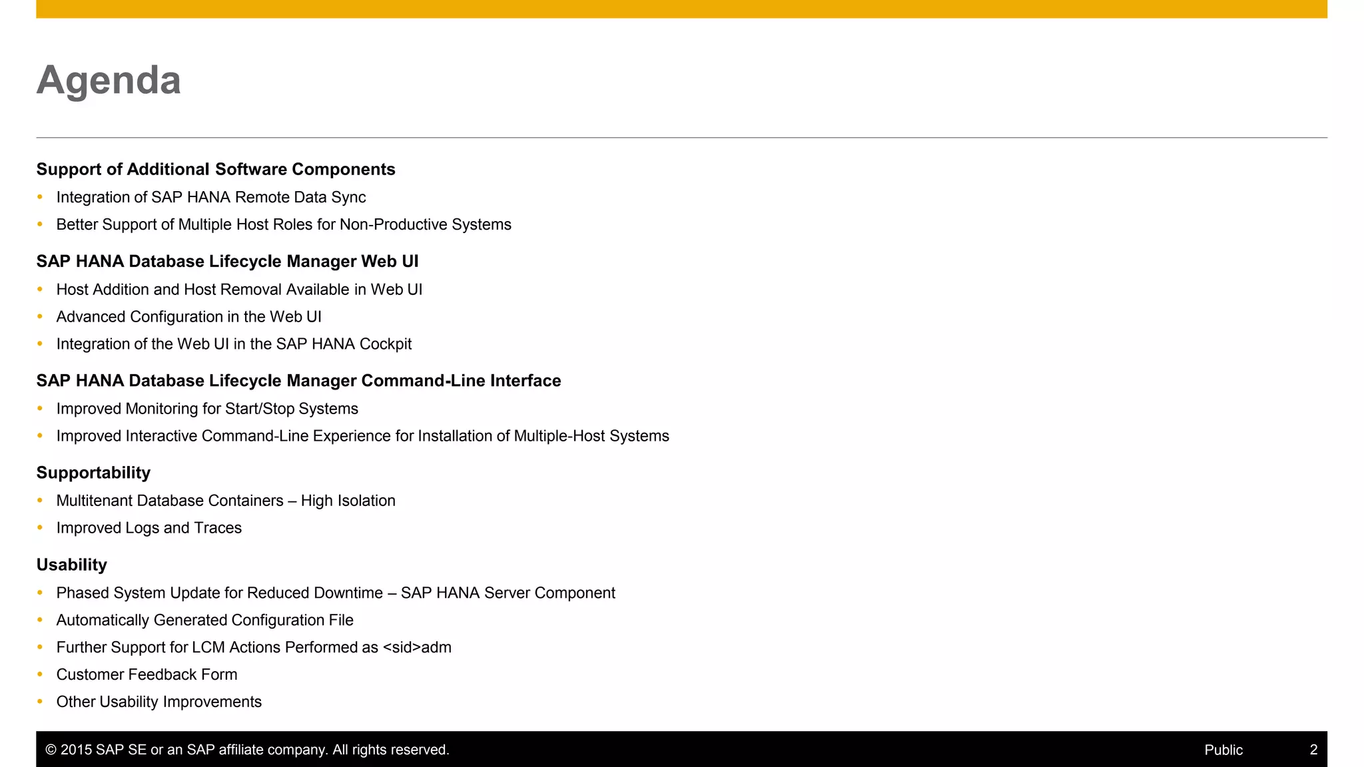
Task: Click Host Addition and Host Removal bullet
Action: (x=239, y=290)
